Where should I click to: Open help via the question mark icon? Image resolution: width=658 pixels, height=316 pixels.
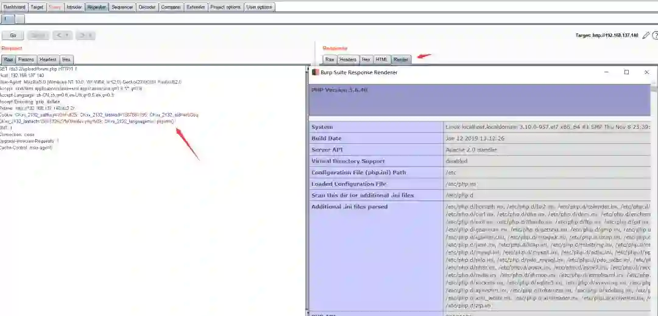[x=655, y=36]
